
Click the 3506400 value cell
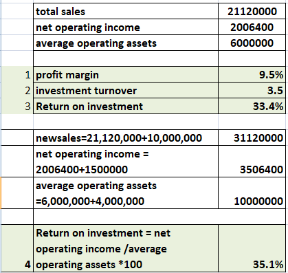(252, 162)
